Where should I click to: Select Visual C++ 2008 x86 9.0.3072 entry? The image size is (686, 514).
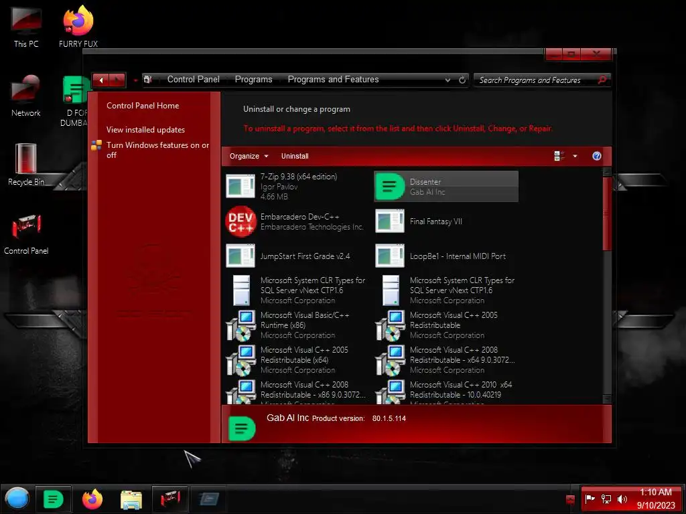pos(297,391)
